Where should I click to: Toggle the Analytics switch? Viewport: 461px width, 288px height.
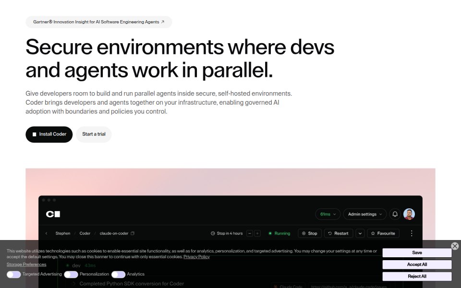pos(119,275)
